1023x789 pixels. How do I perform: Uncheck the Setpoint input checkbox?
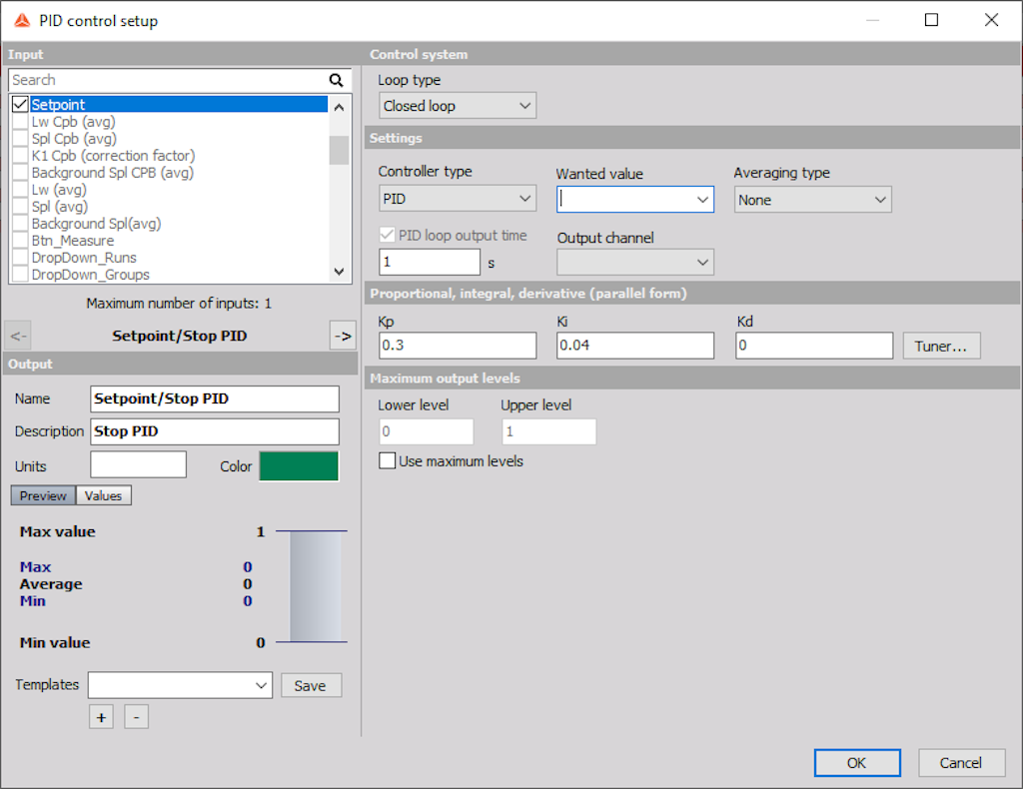click(20, 104)
